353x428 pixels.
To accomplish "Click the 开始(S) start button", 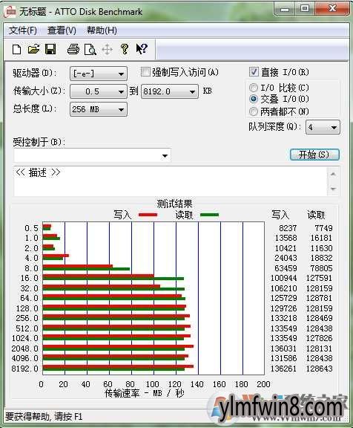I will point(314,155).
